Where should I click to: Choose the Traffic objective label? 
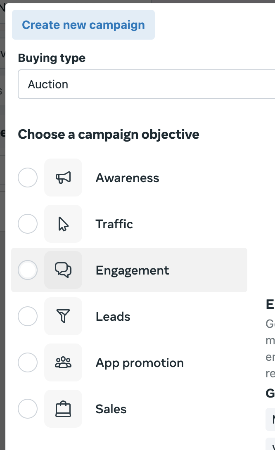tap(114, 224)
